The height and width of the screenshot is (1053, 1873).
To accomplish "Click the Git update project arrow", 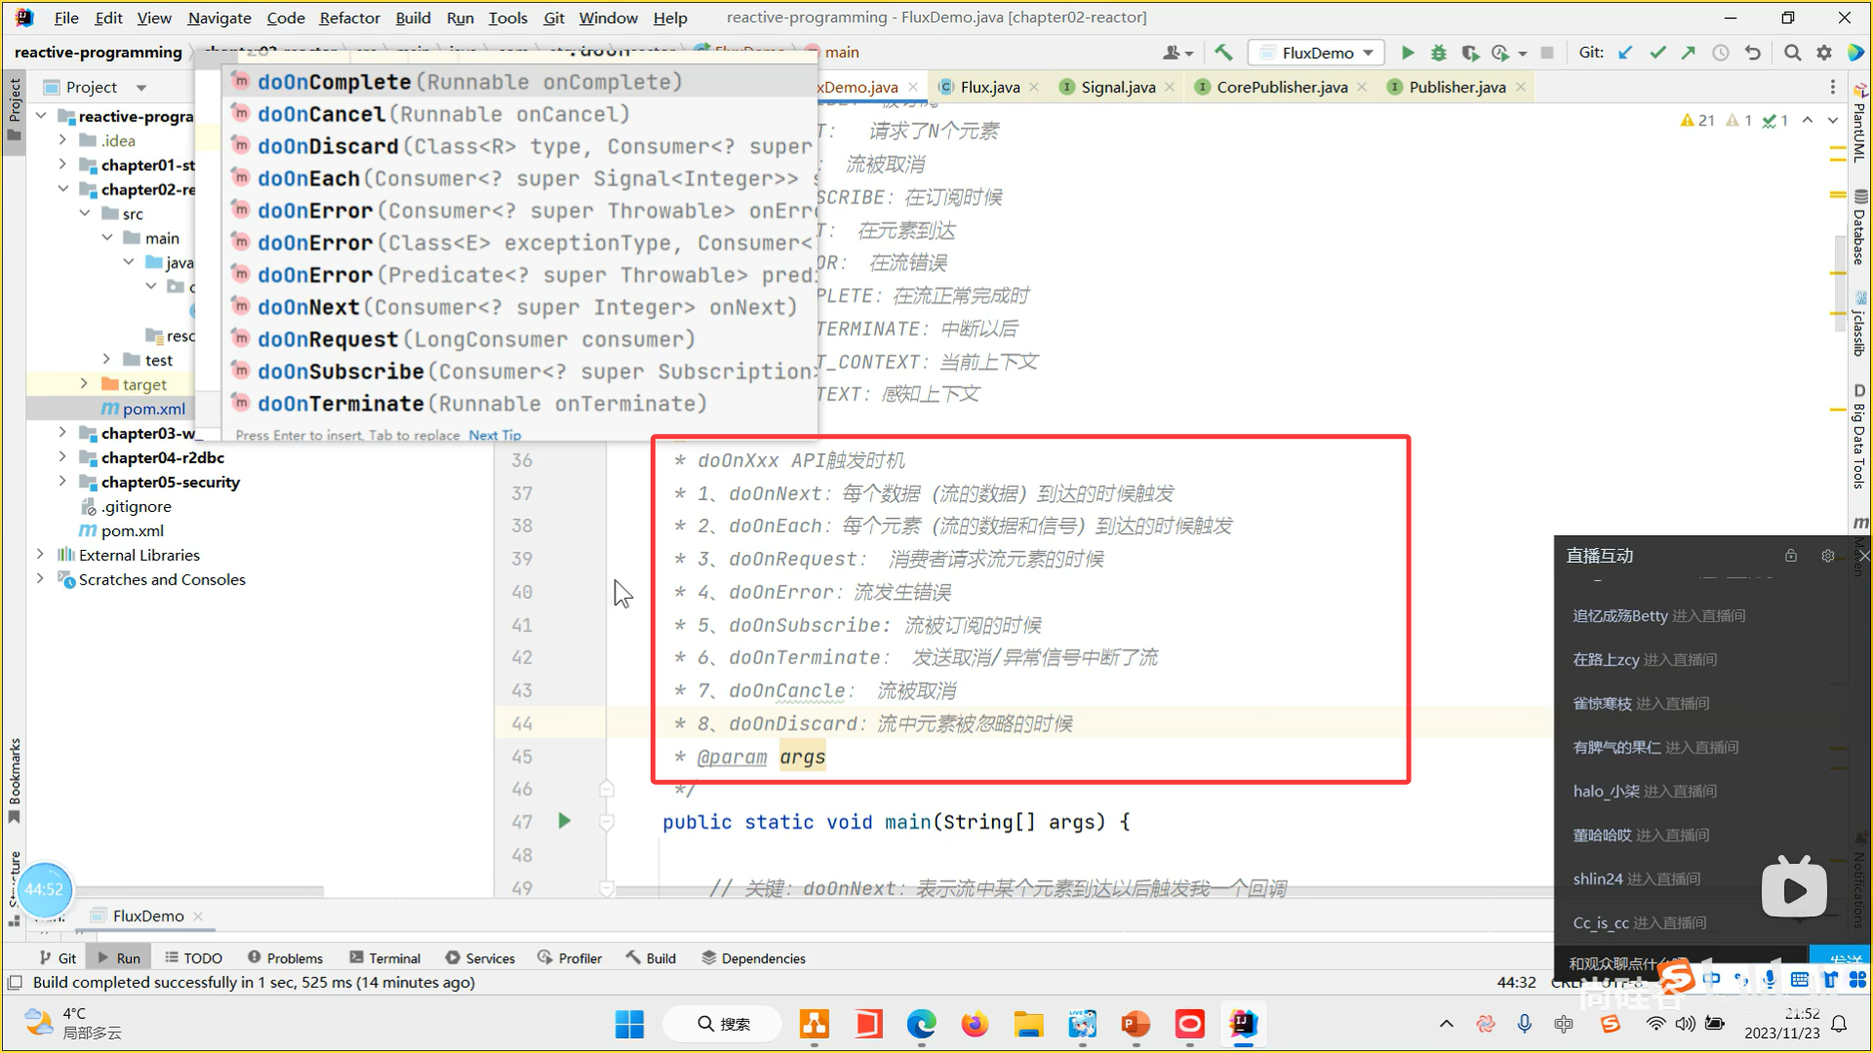I will point(1625,53).
